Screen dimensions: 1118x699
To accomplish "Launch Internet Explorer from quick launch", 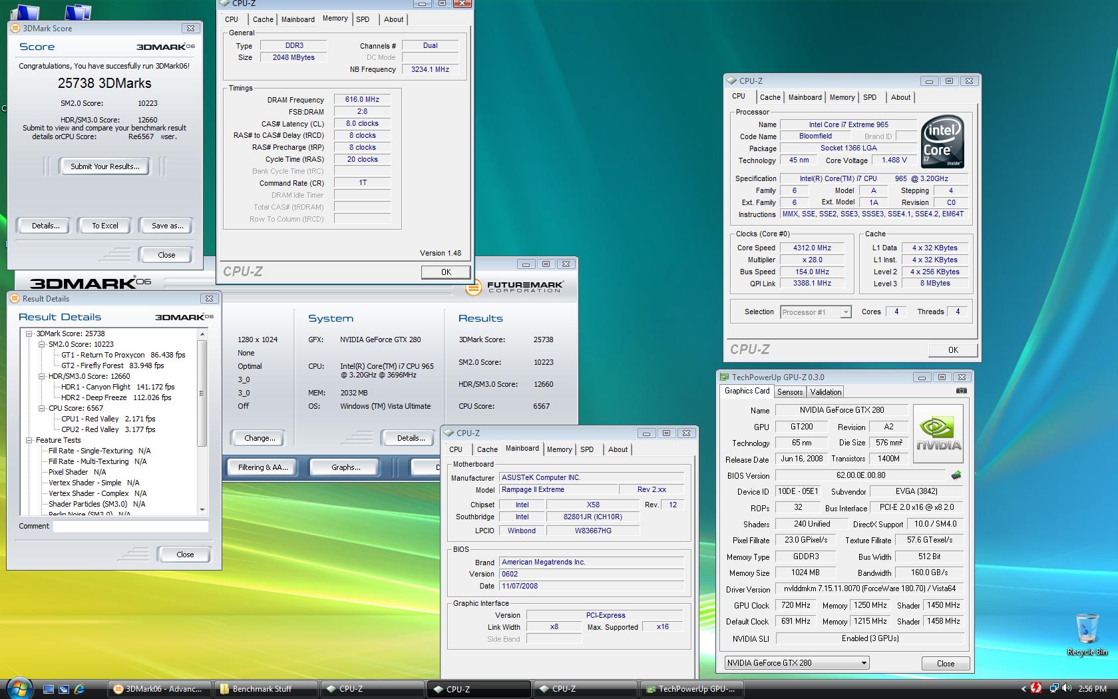I will tap(79, 689).
